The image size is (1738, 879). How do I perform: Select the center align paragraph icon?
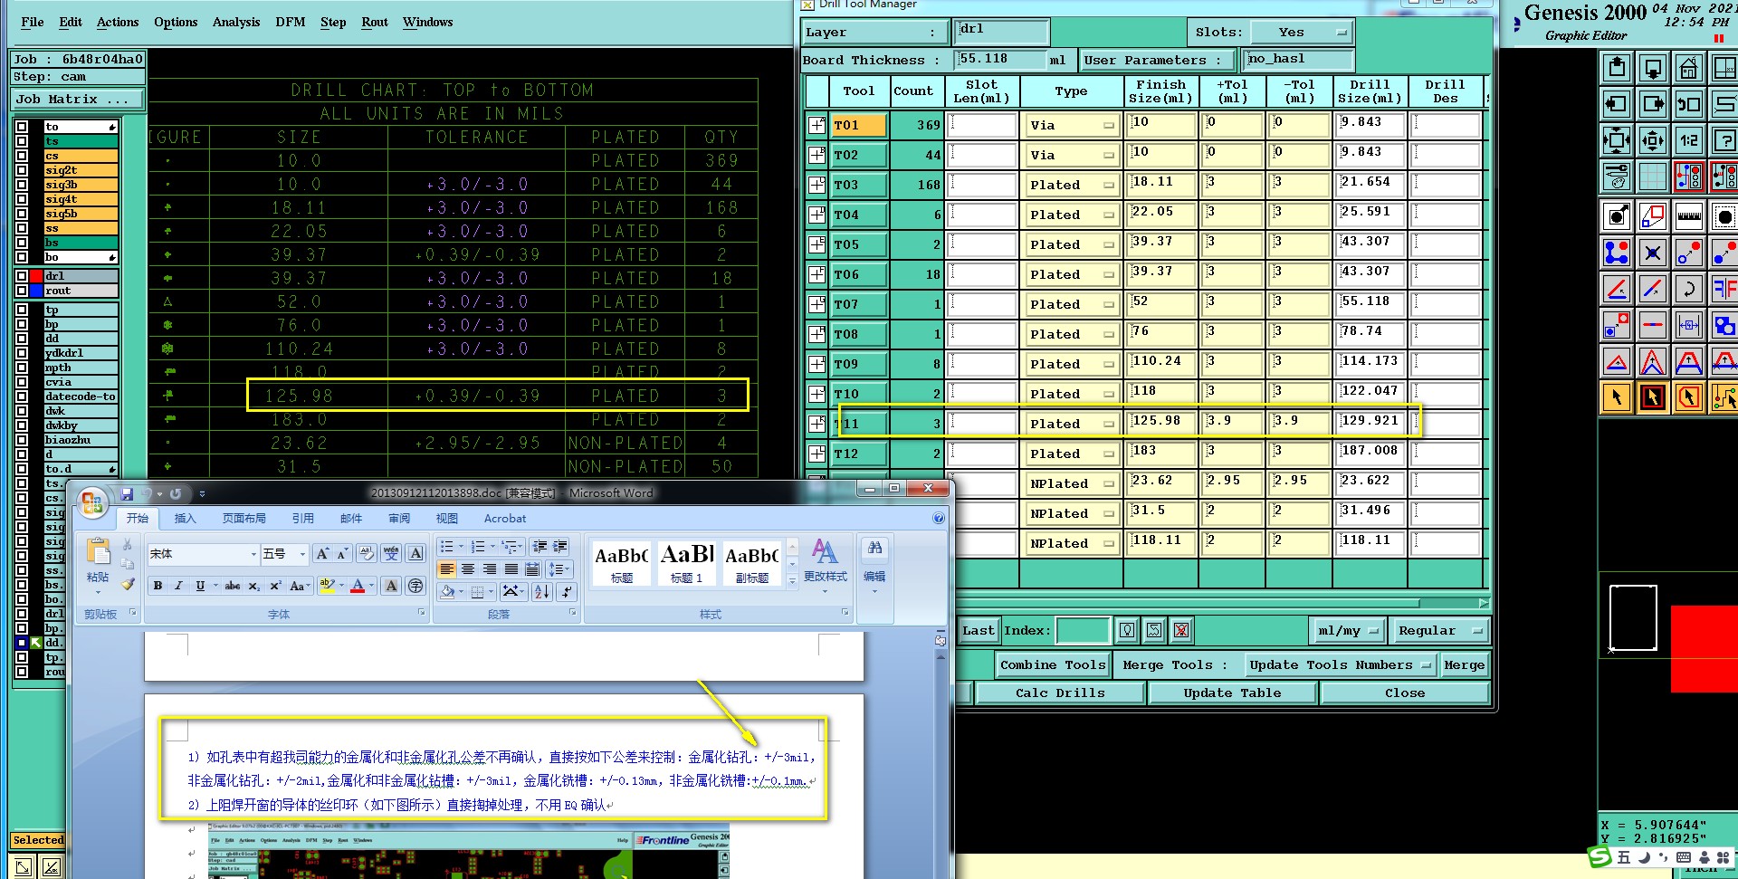(x=468, y=569)
